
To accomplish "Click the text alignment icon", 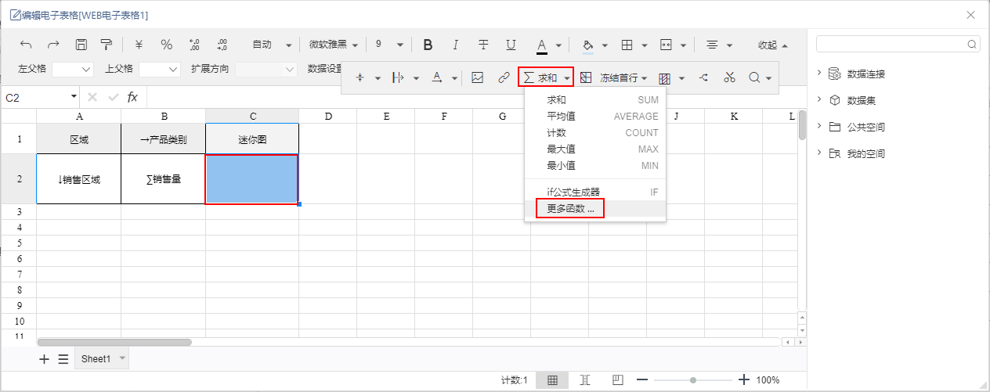I will pyautogui.click(x=713, y=45).
